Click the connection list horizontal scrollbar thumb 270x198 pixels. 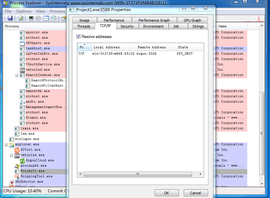(x=138, y=174)
